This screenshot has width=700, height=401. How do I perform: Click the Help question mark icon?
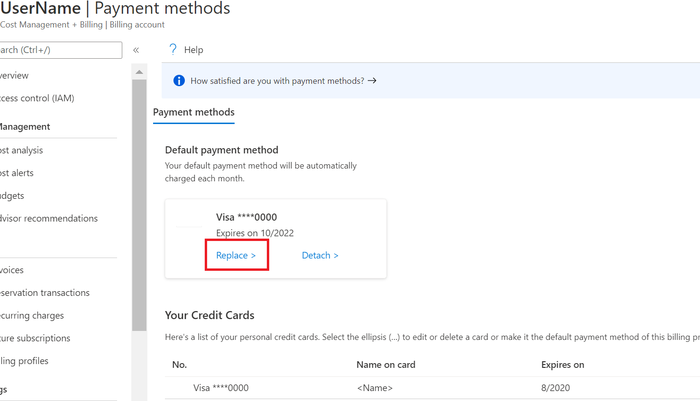click(173, 50)
